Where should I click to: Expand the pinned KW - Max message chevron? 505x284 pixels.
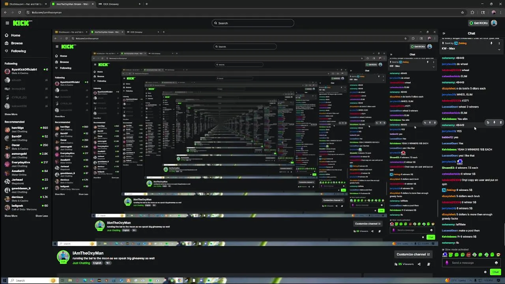499,49
